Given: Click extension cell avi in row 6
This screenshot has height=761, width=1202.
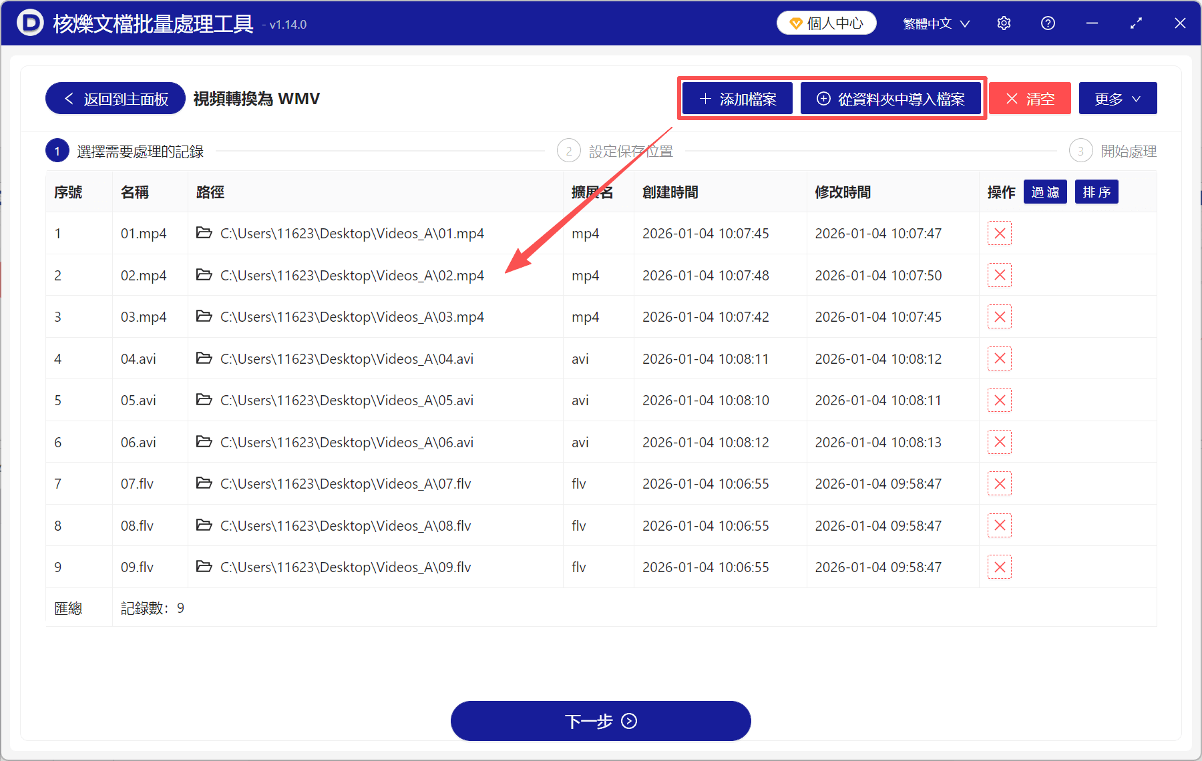Looking at the screenshot, I should [x=580, y=442].
